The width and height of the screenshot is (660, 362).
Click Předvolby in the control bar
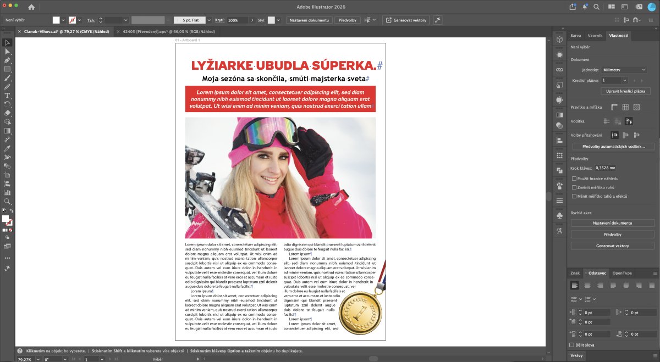coord(347,20)
